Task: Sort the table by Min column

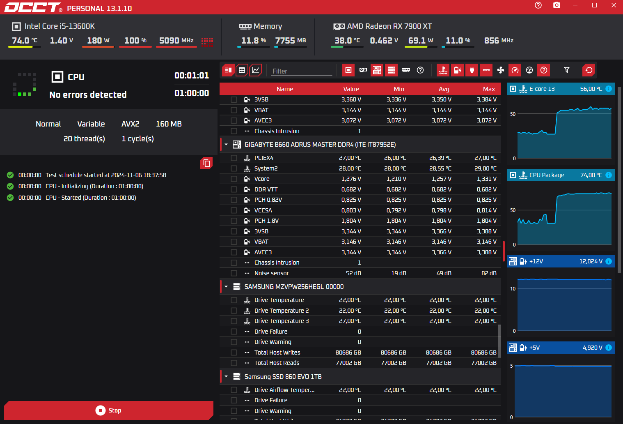Action: tap(399, 89)
